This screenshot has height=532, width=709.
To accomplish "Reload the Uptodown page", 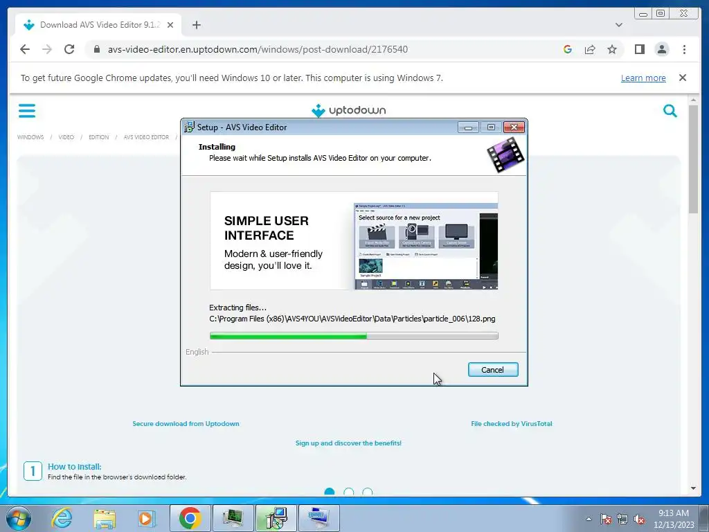I will pos(69,49).
